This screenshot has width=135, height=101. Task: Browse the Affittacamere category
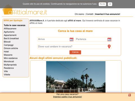[10, 29]
